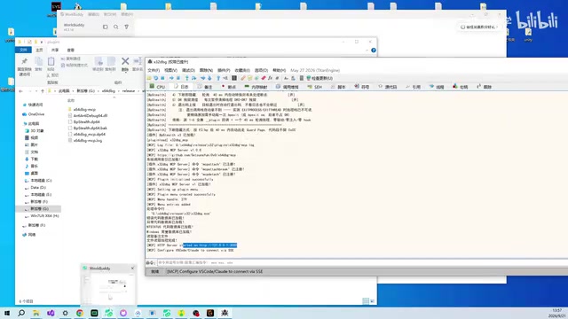The width and height of the screenshot is (568, 319).
Task: Click the pause icon in x32dbg toolbar
Action: click(x=178, y=78)
